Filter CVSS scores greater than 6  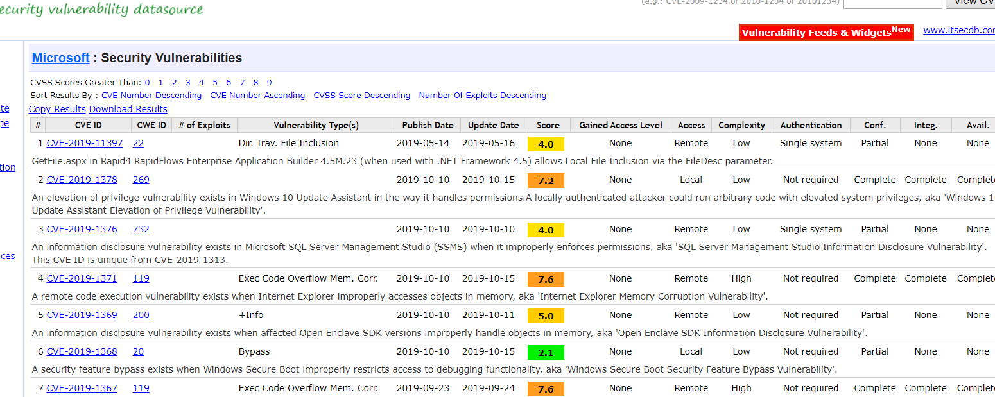pos(229,82)
